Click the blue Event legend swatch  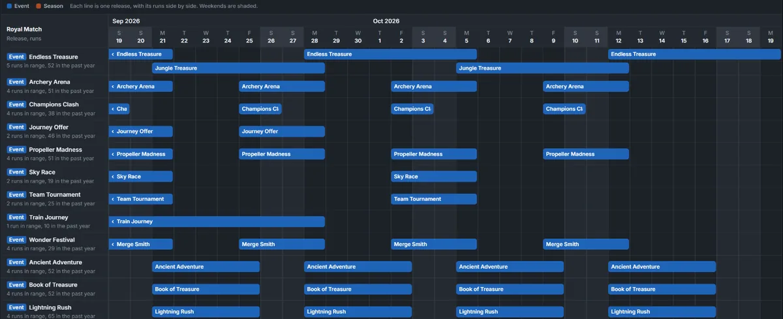pyautogui.click(x=8, y=6)
